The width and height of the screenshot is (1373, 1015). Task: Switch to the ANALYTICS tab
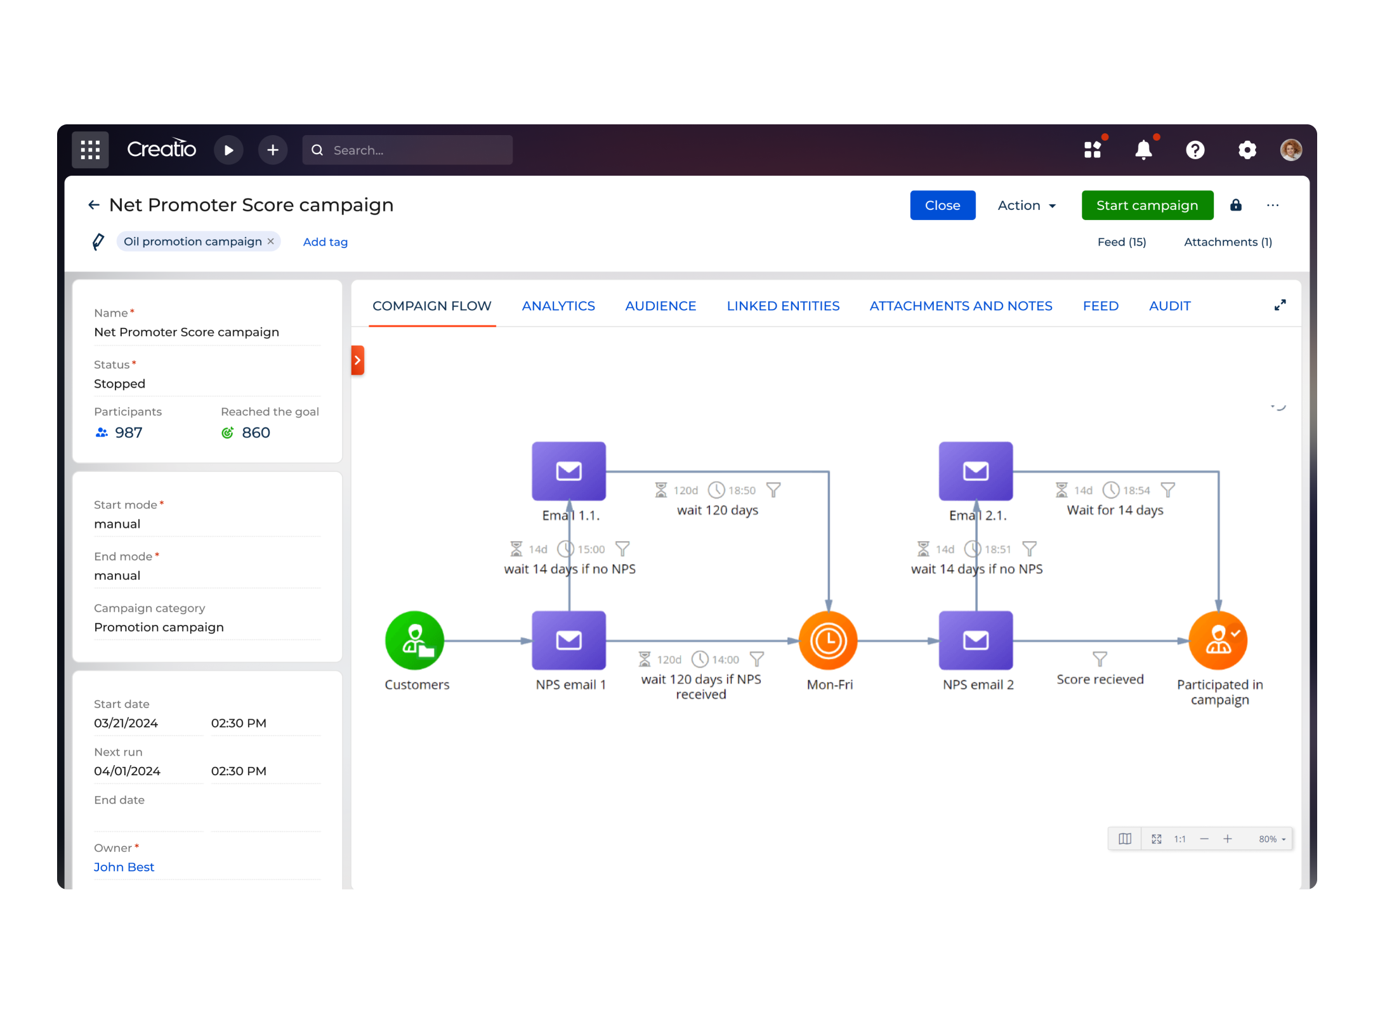coord(558,306)
